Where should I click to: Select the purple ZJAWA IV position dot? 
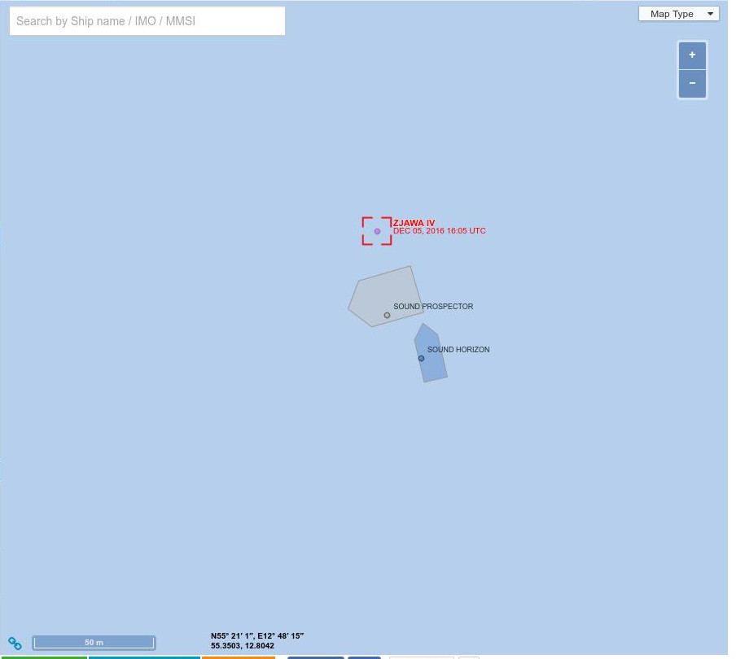point(377,231)
